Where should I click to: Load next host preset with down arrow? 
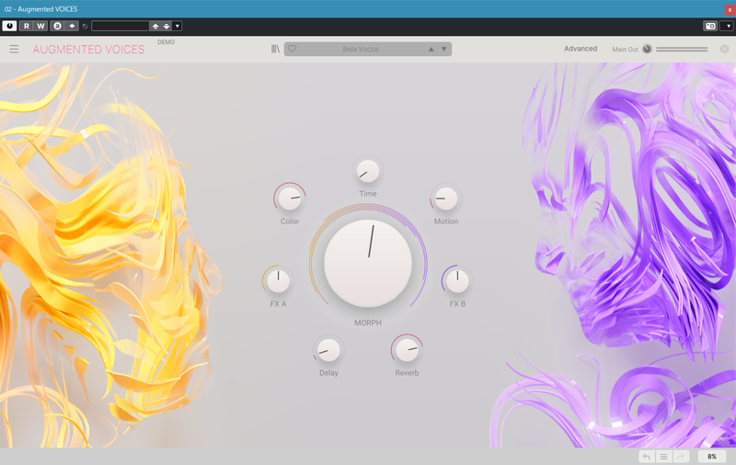coord(167,26)
